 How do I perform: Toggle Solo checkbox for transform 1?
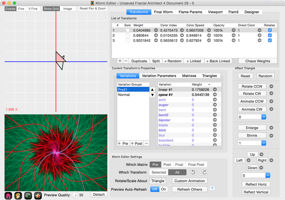128,30
